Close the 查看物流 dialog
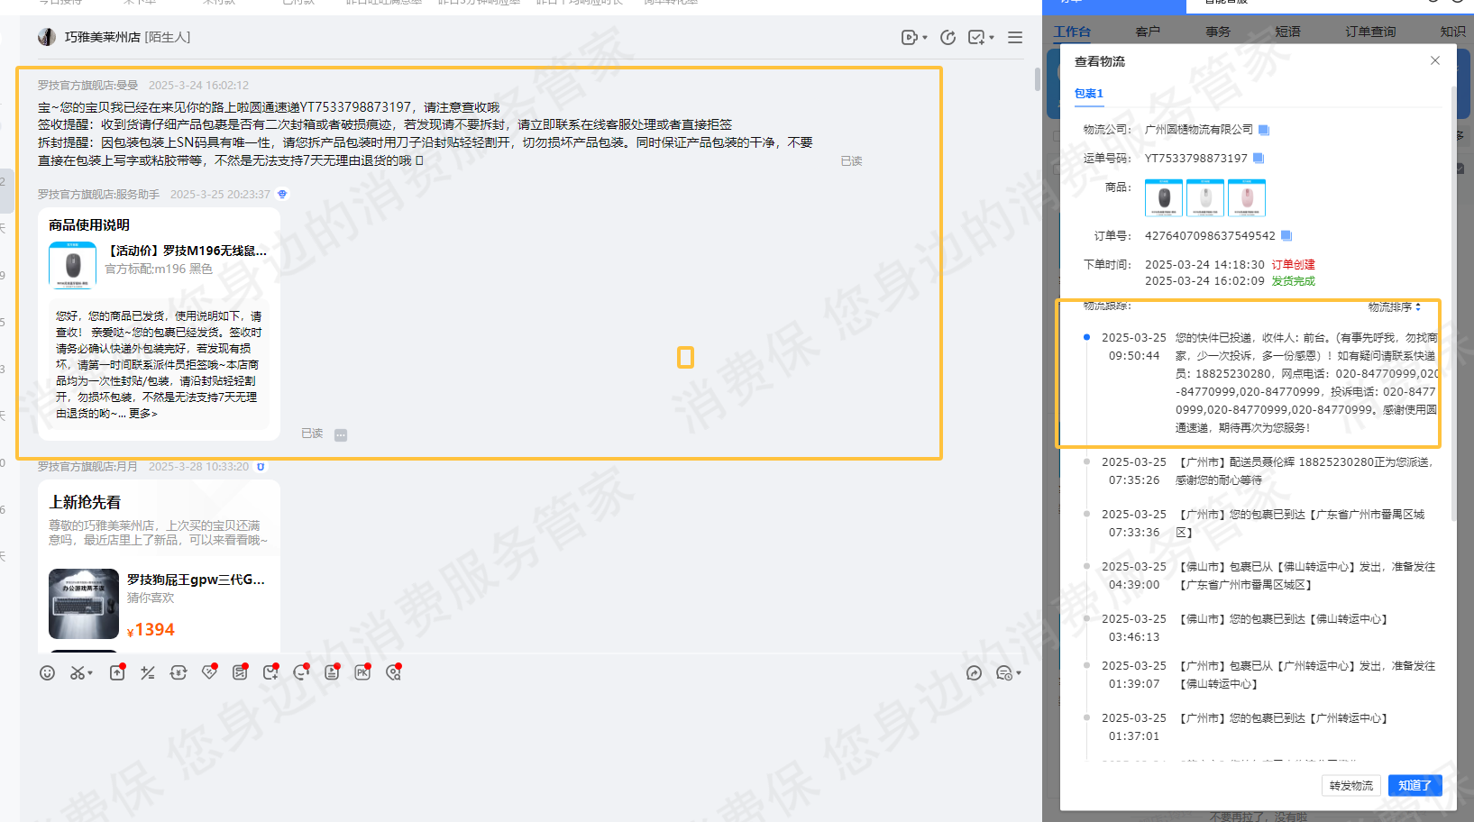1474x822 pixels. (x=1435, y=60)
